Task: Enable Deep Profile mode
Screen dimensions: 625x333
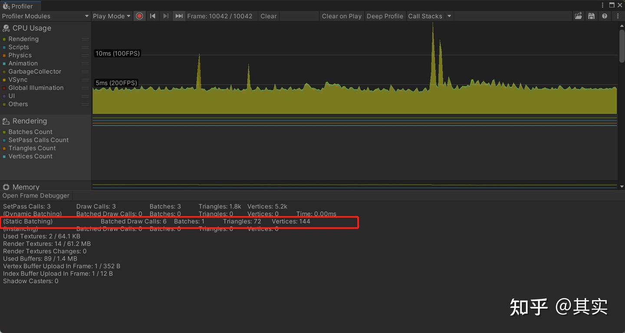Action: click(x=385, y=16)
